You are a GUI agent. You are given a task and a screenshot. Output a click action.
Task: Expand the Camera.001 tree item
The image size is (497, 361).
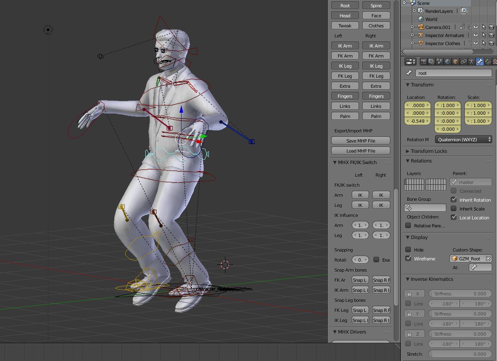[x=412, y=27]
